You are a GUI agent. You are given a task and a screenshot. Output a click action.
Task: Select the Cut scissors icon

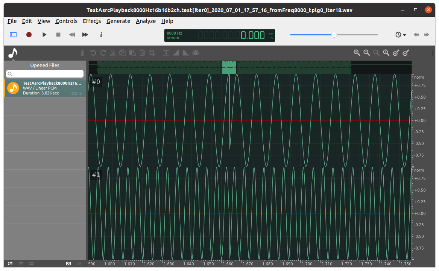(x=112, y=53)
